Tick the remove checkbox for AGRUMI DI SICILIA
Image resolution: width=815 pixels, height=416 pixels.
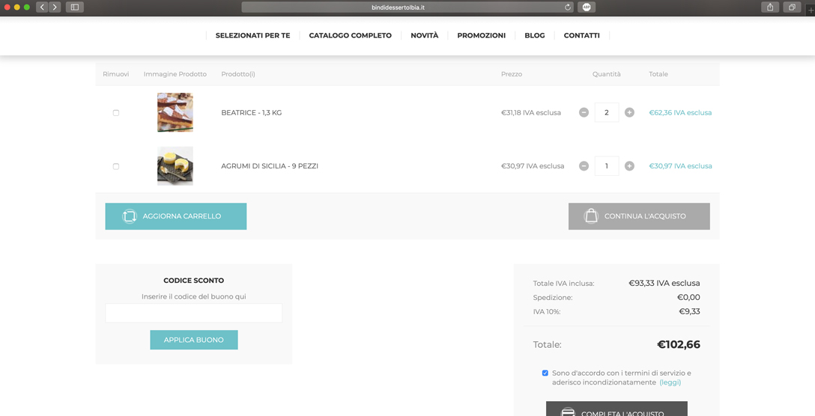point(116,166)
